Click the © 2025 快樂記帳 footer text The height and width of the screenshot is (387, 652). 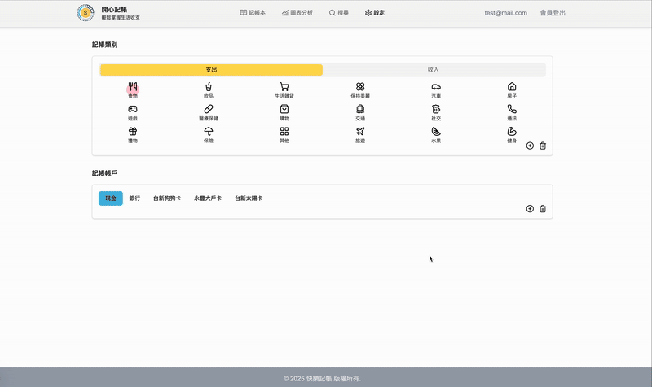pos(322,378)
